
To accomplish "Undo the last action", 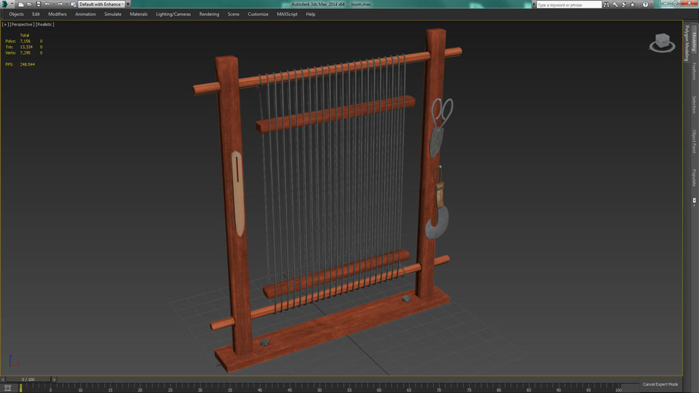I will click(x=47, y=4).
